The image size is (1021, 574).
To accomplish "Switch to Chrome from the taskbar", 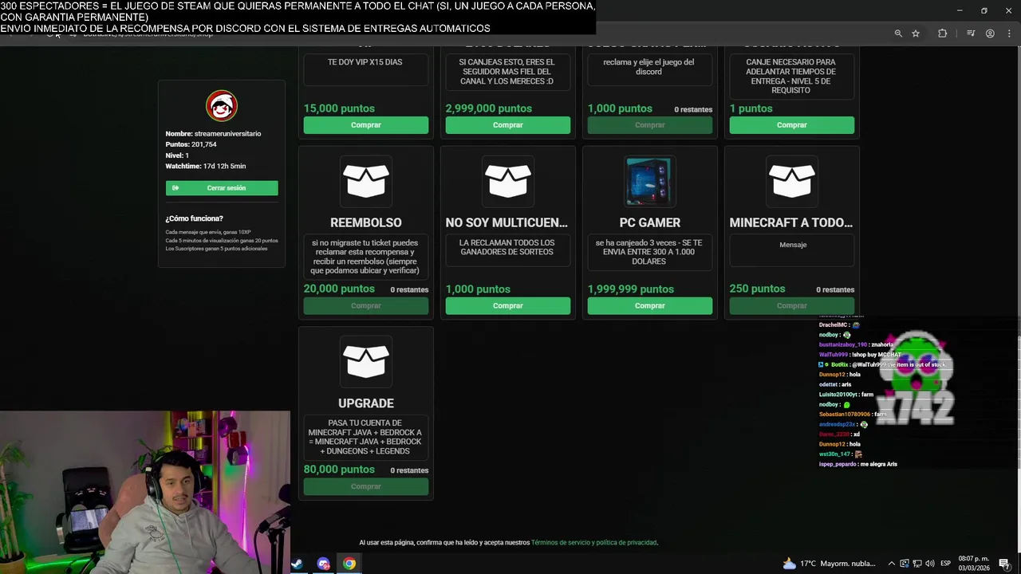I will [x=349, y=564].
